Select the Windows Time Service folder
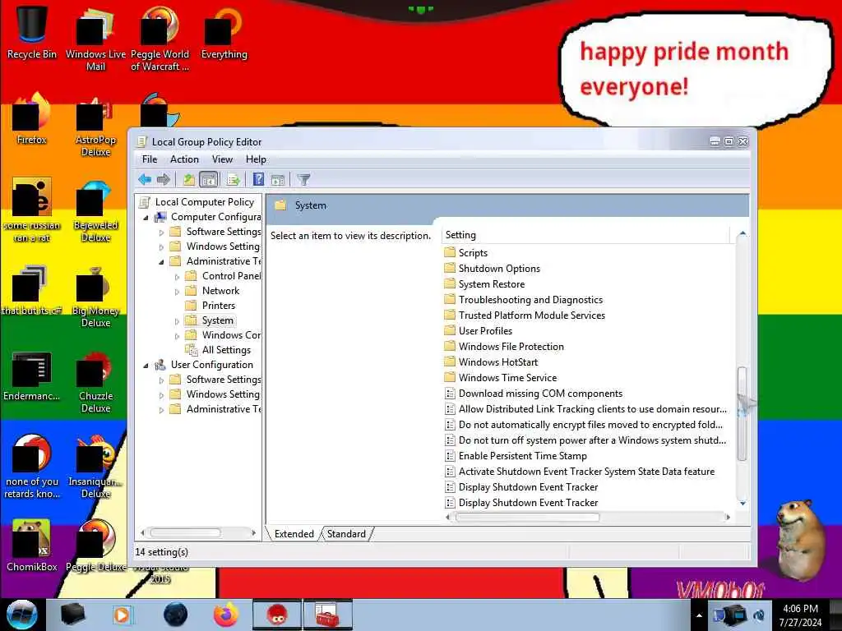842x631 pixels. click(x=507, y=377)
